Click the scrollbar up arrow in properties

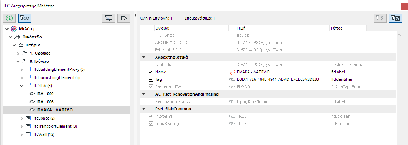click(x=399, y=35)
